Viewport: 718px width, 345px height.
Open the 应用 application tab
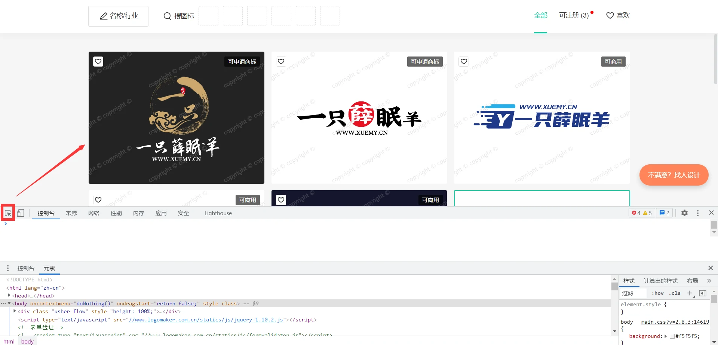coord(161,213)
